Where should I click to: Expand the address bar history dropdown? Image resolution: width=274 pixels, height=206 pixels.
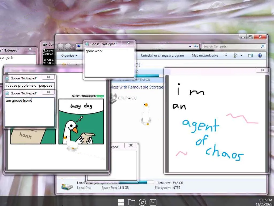190,47
